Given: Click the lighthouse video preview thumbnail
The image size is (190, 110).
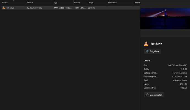Looking at the screenshot, I should (x=165, y=19).
